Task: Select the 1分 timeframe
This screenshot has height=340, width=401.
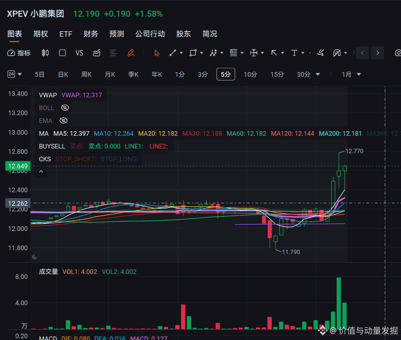Action: tap(180, 74)
